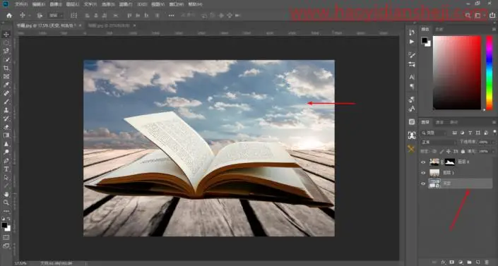Click the foreground color swatch in Color panel
The image size is (498, 266).
425,40
